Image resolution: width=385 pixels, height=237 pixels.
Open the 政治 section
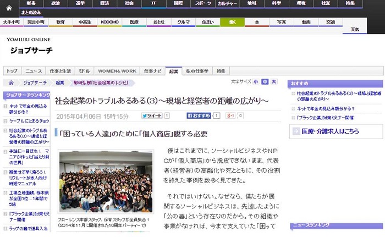click(56, 3)
